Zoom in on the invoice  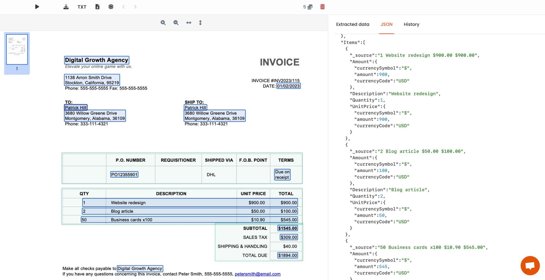click(x=163, y=23)
